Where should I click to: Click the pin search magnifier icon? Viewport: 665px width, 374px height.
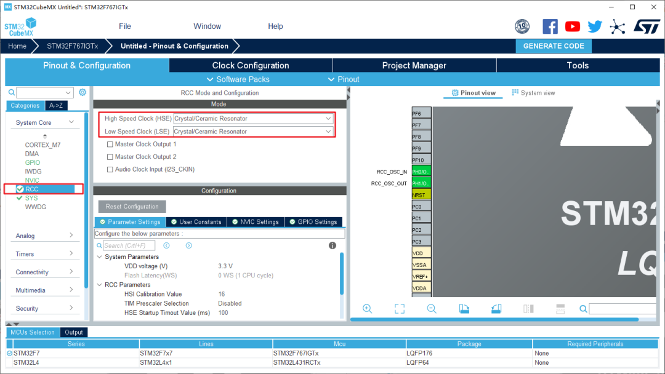coord(584,309)
